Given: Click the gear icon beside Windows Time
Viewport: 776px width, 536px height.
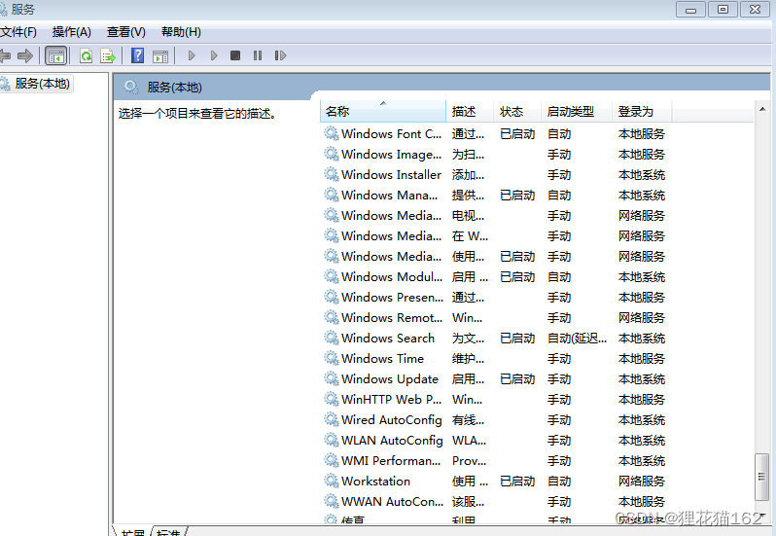Looking at the screenshot, I should point(331,358).
